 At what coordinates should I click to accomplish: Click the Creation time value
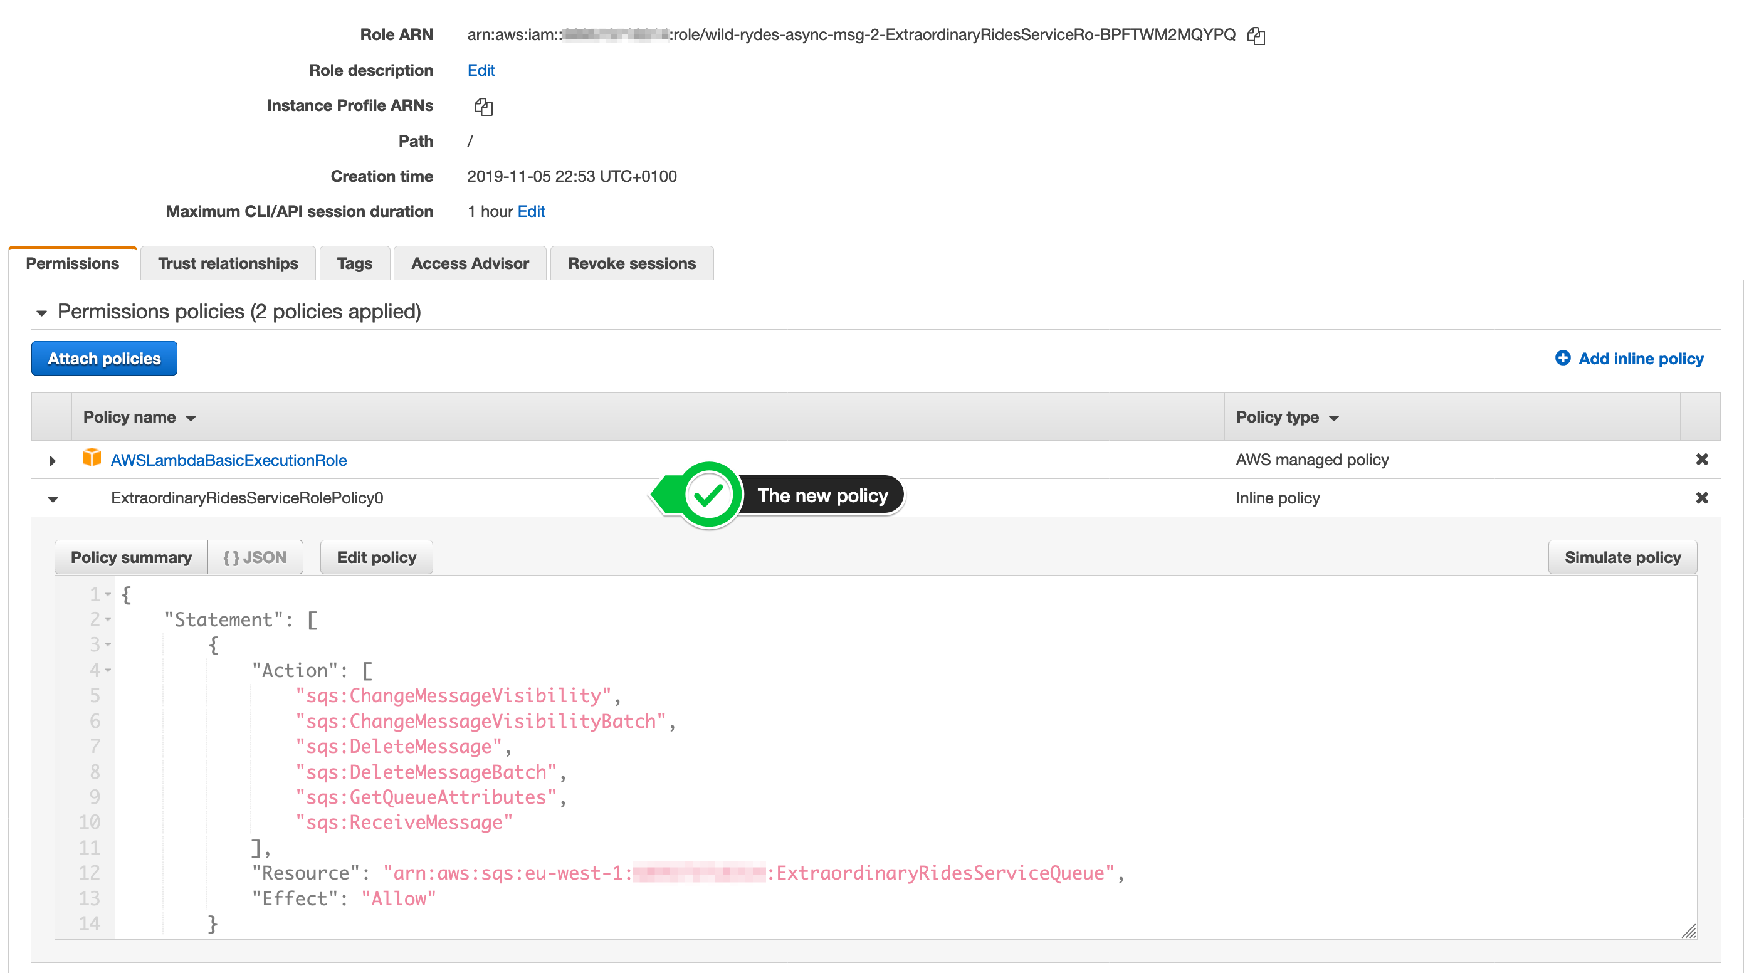(x=572, y=176)
